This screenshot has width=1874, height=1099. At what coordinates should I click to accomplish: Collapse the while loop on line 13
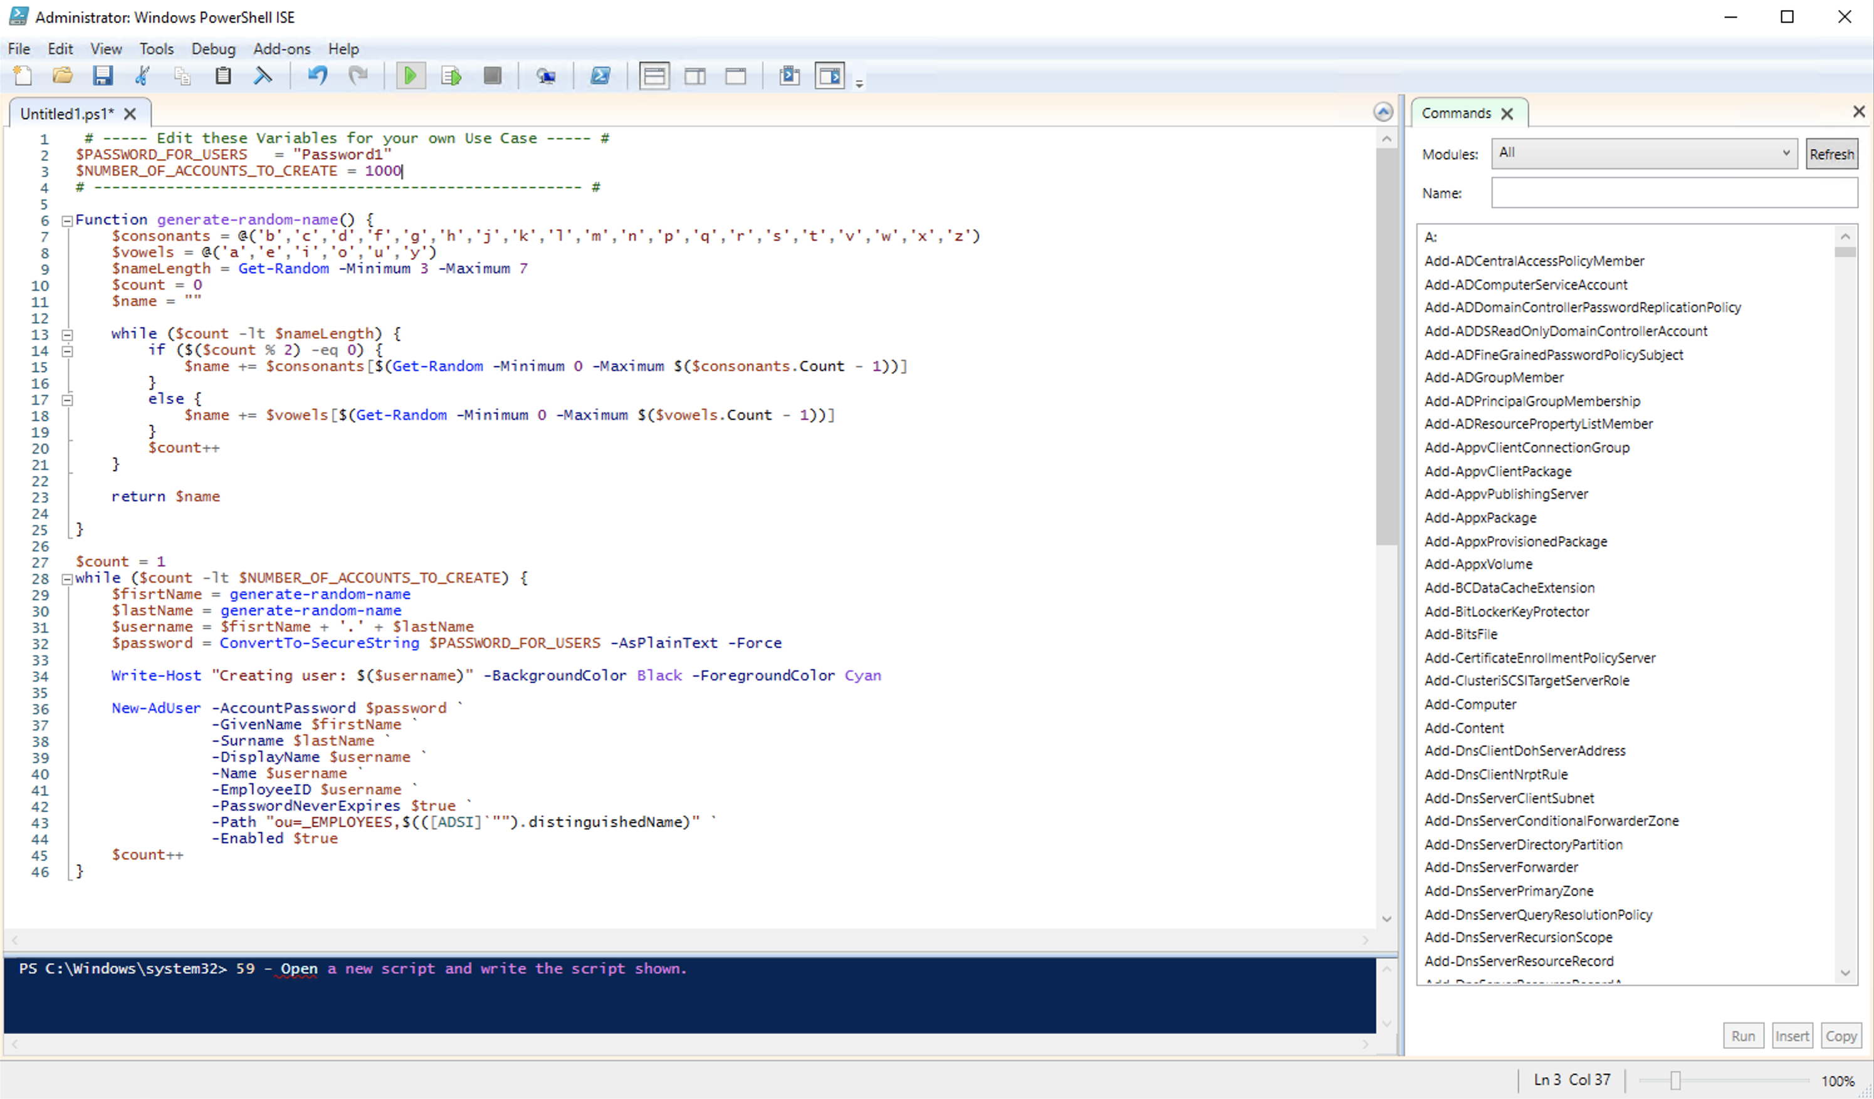67,335
